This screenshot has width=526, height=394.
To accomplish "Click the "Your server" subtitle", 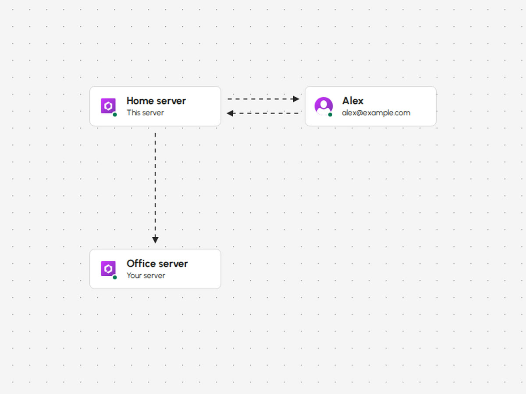I will (x=146, y=275).
